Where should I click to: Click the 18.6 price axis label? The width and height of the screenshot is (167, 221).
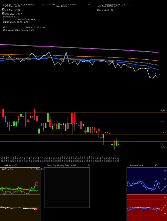point(162,121)
